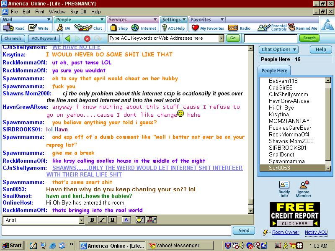Open the Mail dropdown menu
The height and width of the screenshot is (251, 335).
[x=49, y=20]
